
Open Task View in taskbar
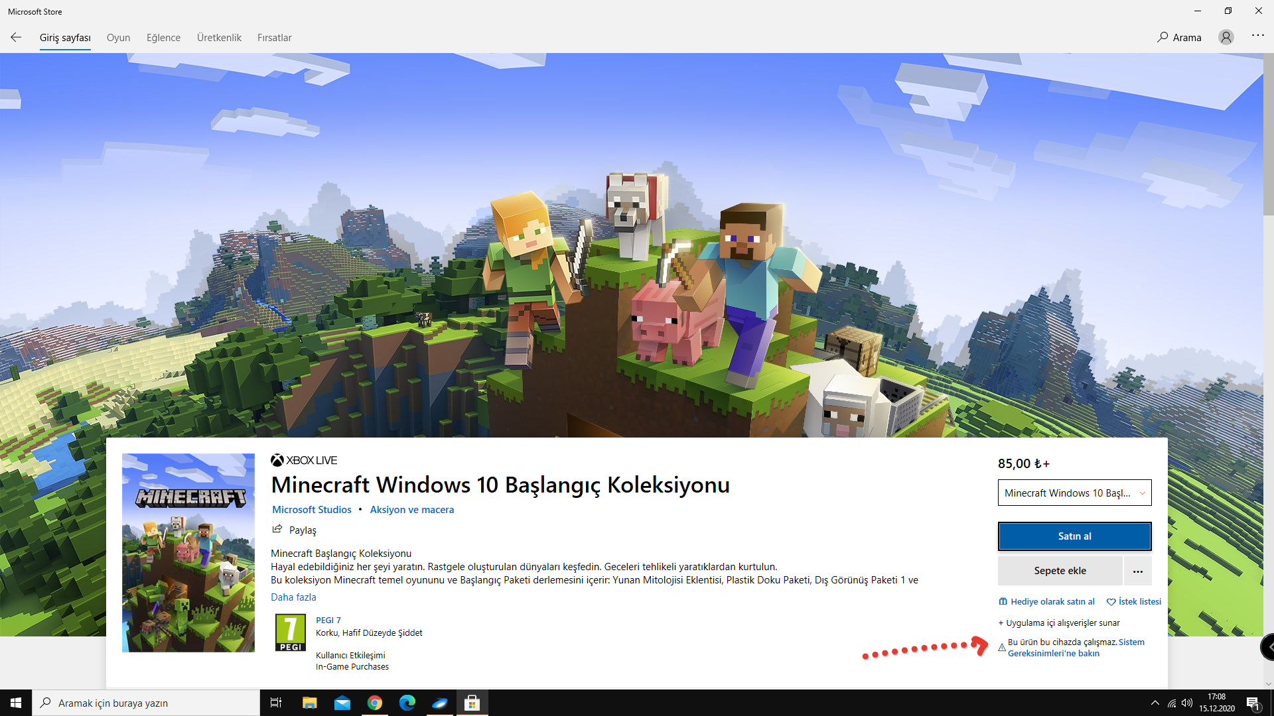click(276, 703)
